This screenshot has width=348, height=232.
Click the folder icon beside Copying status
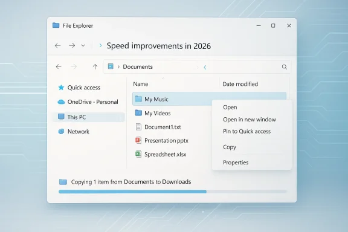point(63,182)
